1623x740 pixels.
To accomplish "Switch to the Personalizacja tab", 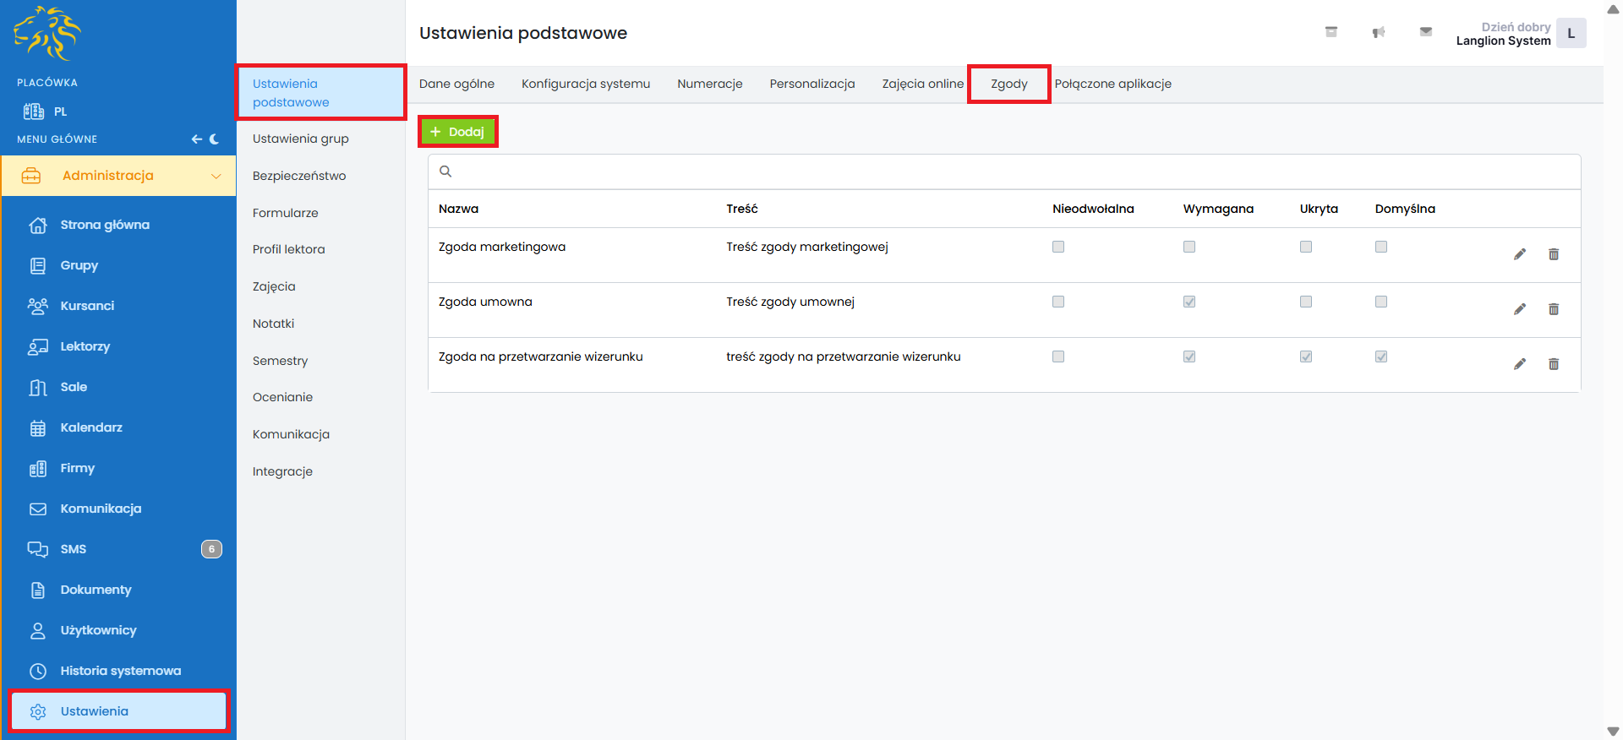I will point(811,84).
